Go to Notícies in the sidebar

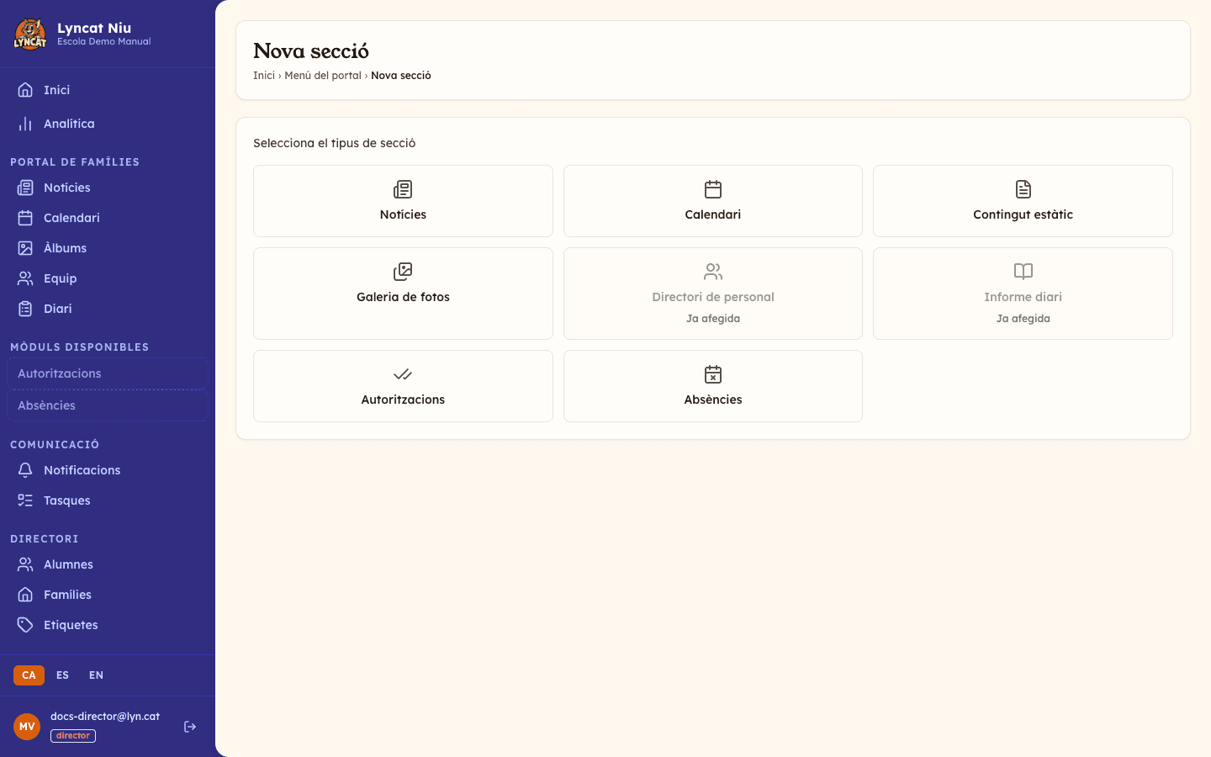(108, 188)
